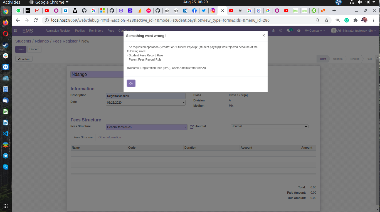The image size is (380, 212).
Task: Switch to the Other Information tab
Action: click(110, 137)
